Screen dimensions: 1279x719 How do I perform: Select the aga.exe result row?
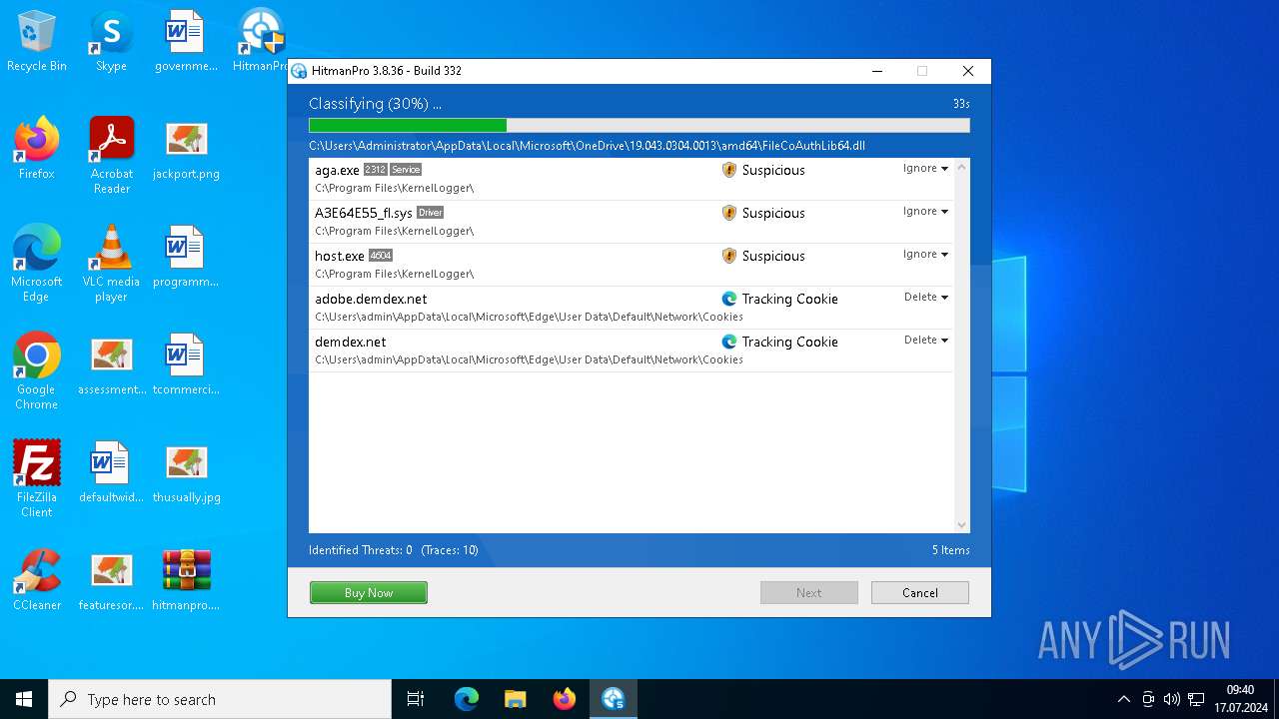[x=631, y=179]
